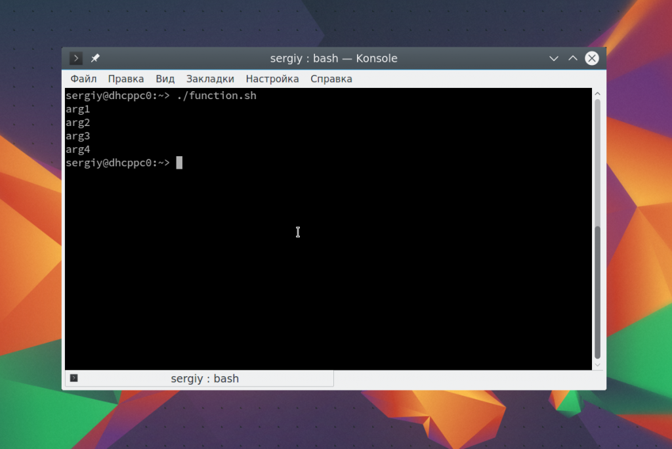Click the Konsole window menu icon

[x=76, y=58]
